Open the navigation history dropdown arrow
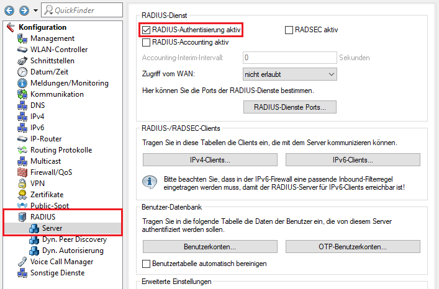This screenshot has height=289, width=439. point(35,11)
